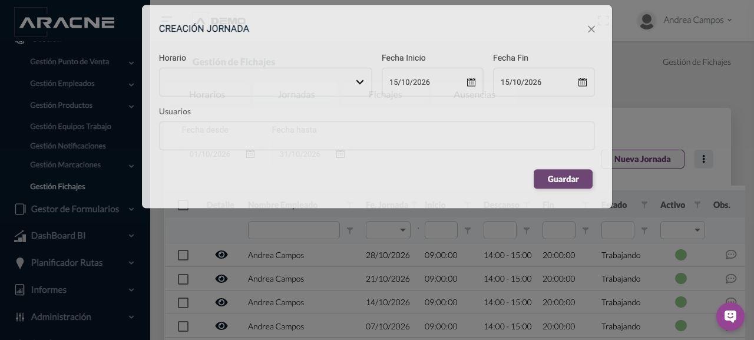Click the Fecha Fin date field

coord(544,82)
